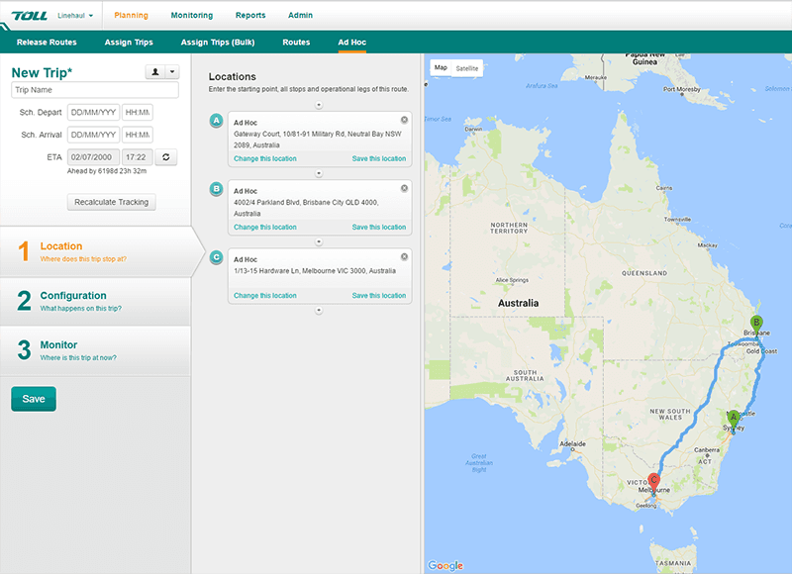The width and height of the screenshot is (792, 574).
Task: Remove stop A with its close icon
Action: point(404,119)
